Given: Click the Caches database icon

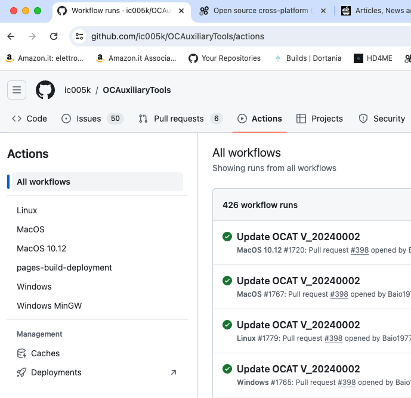Looking at the screenshot, I should 21,353.
